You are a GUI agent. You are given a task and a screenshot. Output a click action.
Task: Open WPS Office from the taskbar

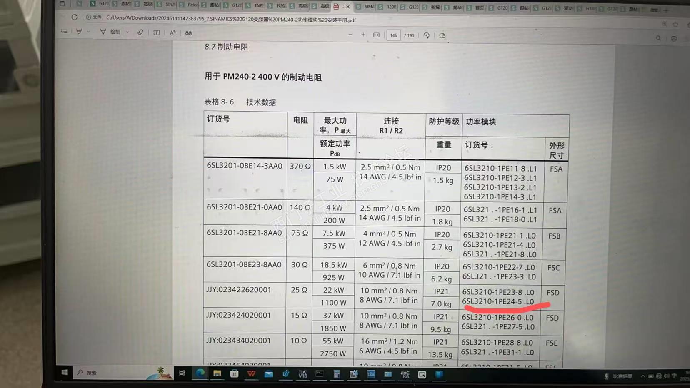pyautogui.click(x=251, y=374)
